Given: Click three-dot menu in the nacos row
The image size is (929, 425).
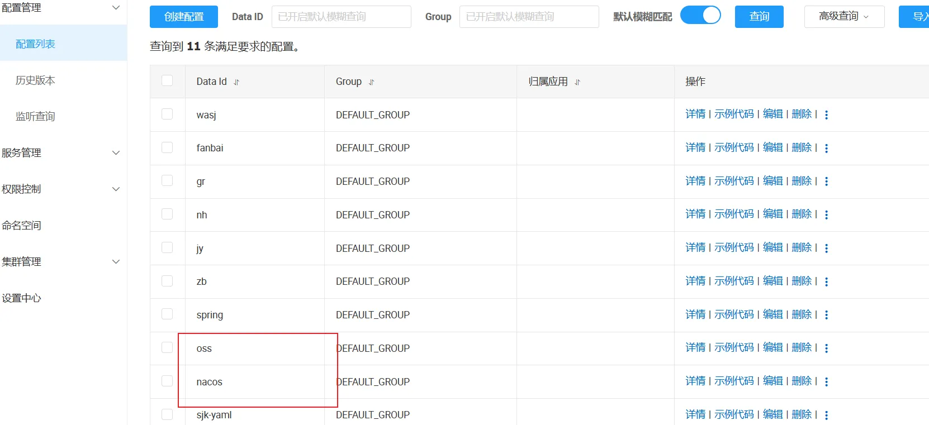Looking at the screenshot, I should [826, 382].
